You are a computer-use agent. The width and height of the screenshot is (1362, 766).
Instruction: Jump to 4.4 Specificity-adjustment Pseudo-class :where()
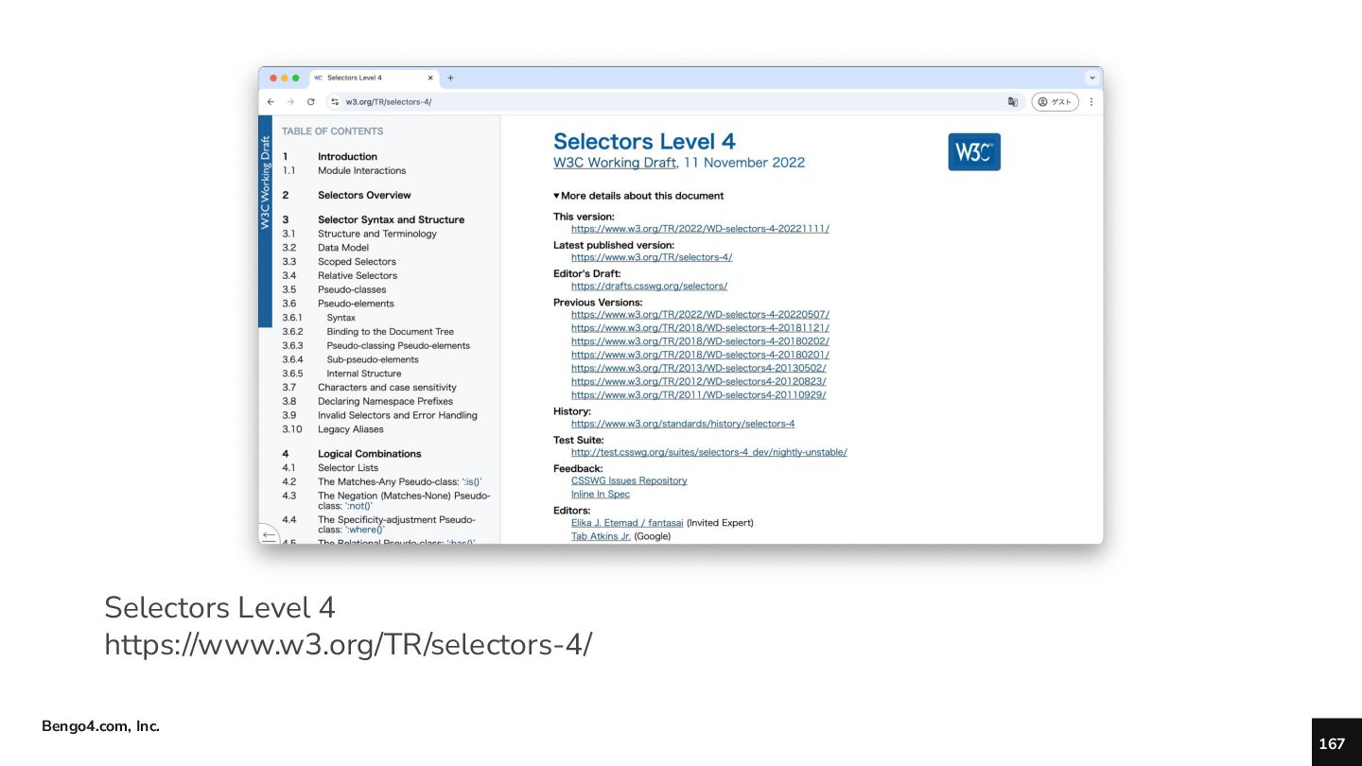[396, 525]
